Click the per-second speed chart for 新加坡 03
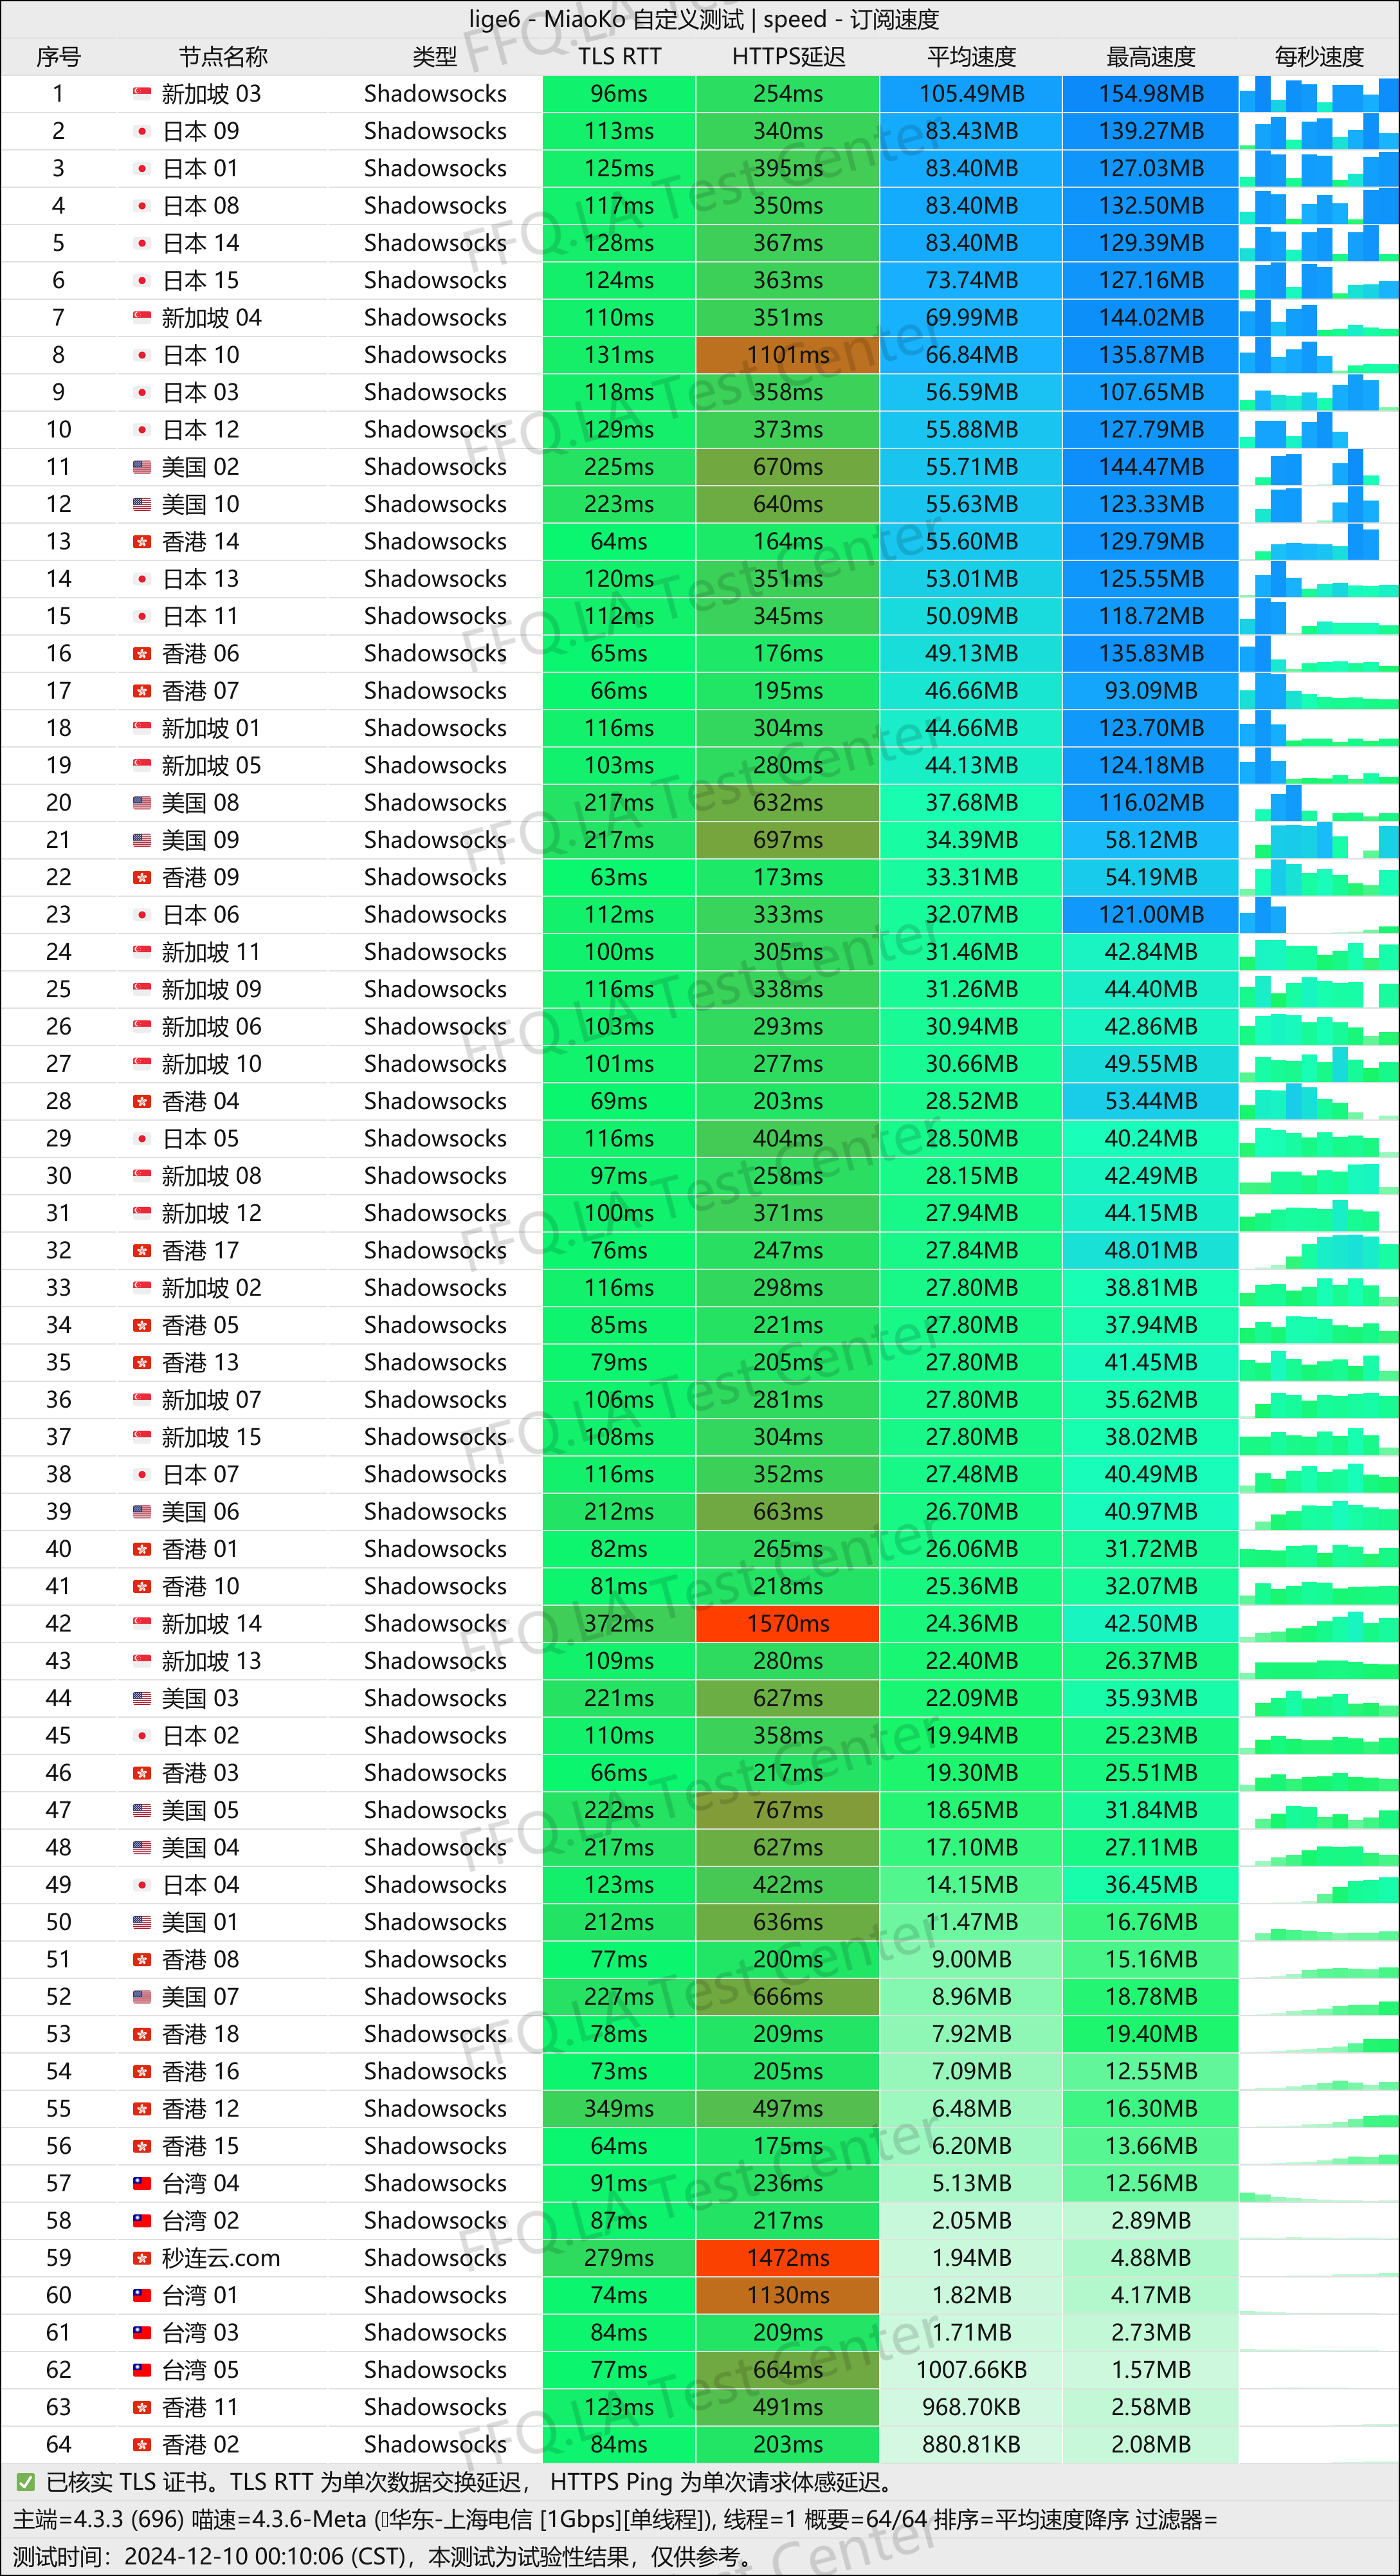 (x=1319, y=94)
